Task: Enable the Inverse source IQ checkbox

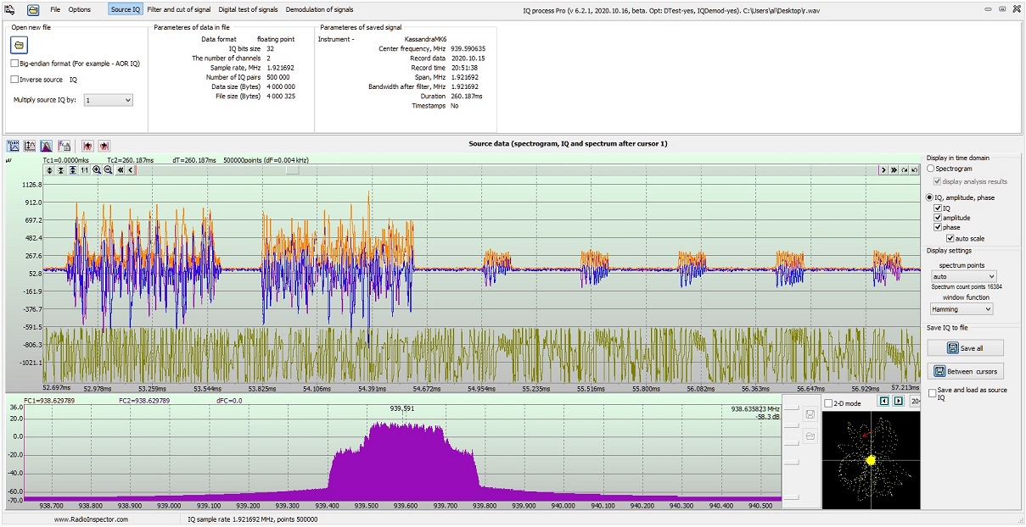Action: (x=15, y=80)
